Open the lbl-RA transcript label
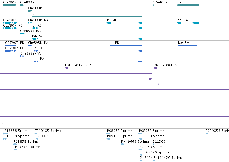229x162 pixels. [37, 36]
